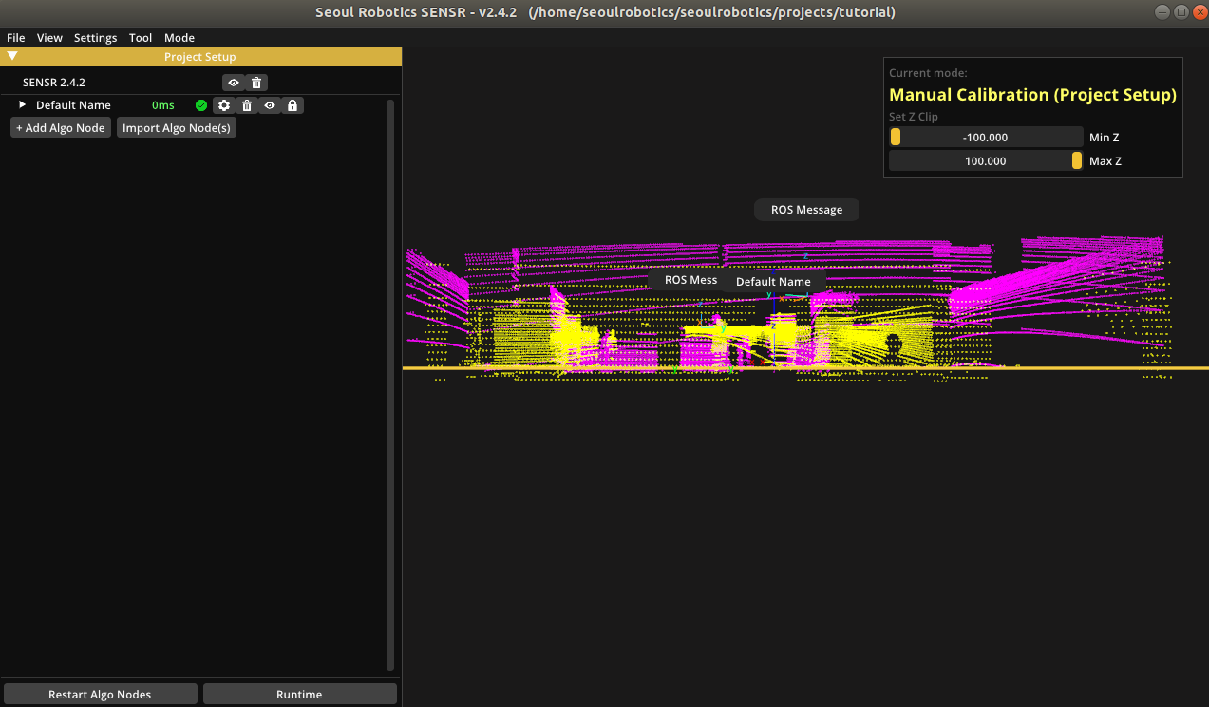Click the Max Z slider handle
This screenshot has width=1209, height=707.
pyautogui.click(x=1077, y=160)
